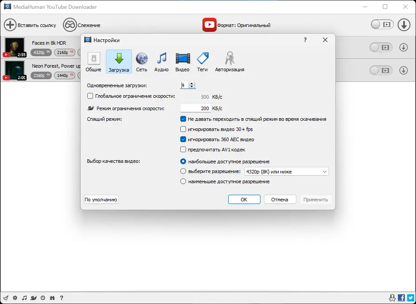Open settings via gear icon in status bar
This screenshot has width=416, height=304.
click(15, 298)
